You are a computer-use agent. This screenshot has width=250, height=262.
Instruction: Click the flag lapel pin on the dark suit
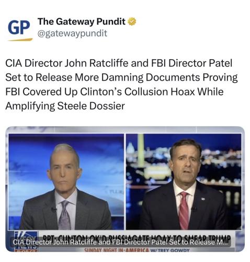click(x=203, y=199)
